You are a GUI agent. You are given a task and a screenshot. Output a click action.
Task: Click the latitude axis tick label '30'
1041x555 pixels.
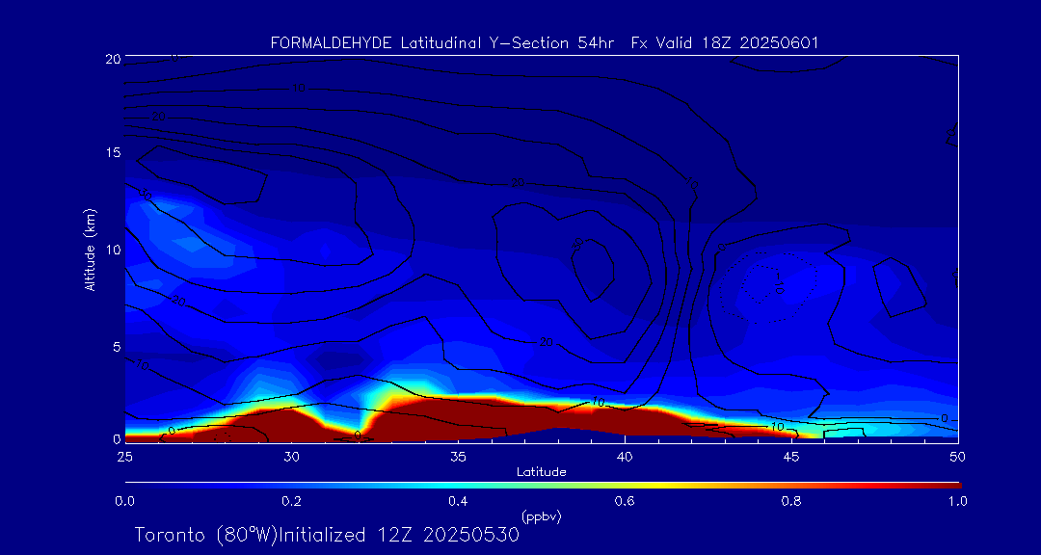tap(291, 457)
